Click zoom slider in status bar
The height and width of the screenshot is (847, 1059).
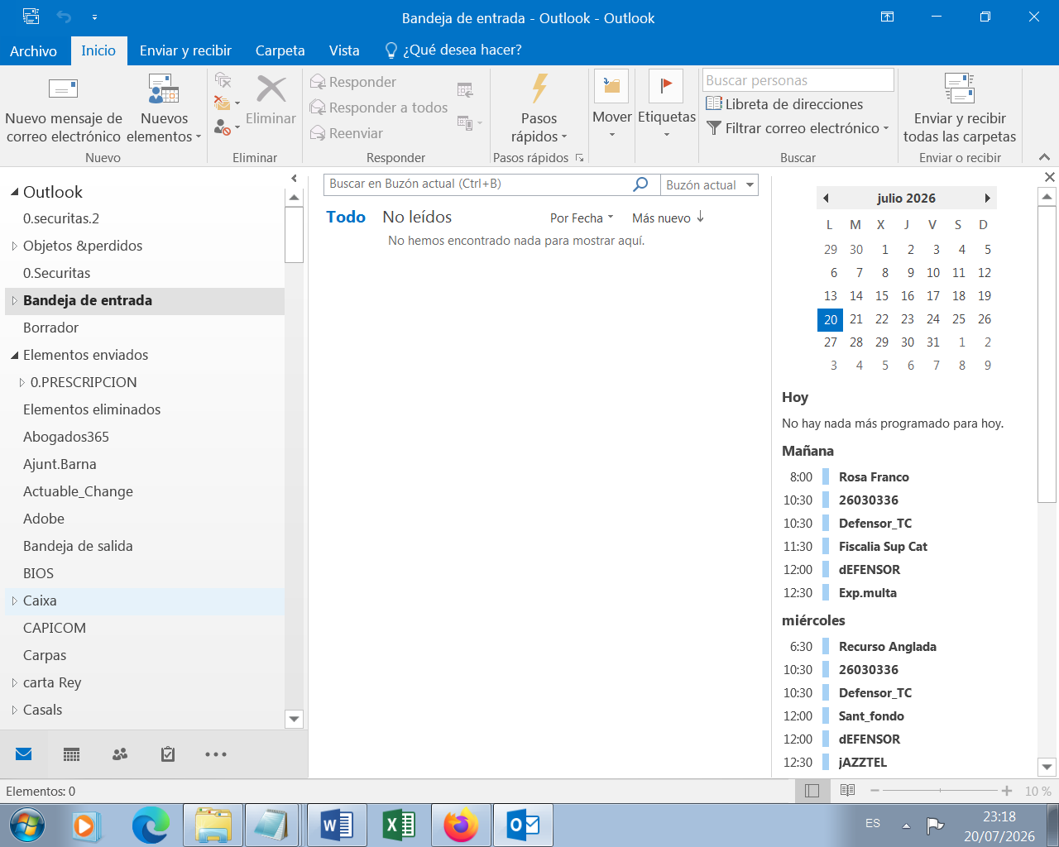941,791
